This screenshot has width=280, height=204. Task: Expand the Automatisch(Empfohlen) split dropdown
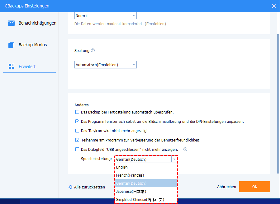133,65
